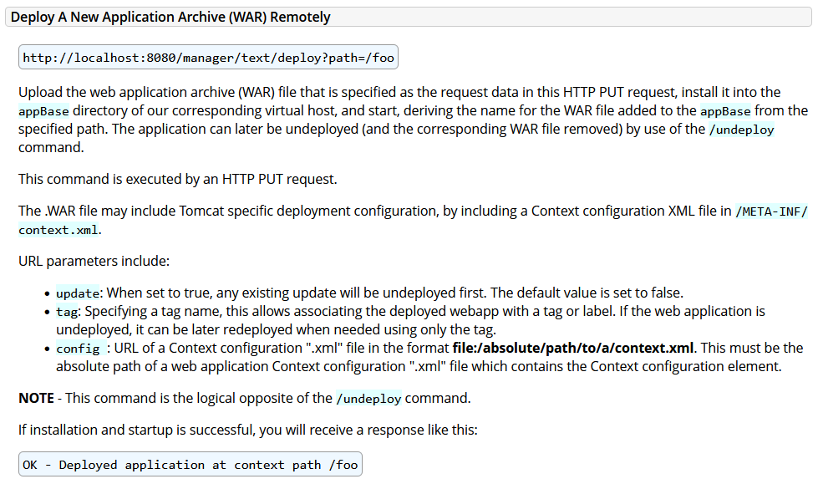818x484 pixels.
Task: Click the 'URL parameters include:' line
Action: (94, 261)
